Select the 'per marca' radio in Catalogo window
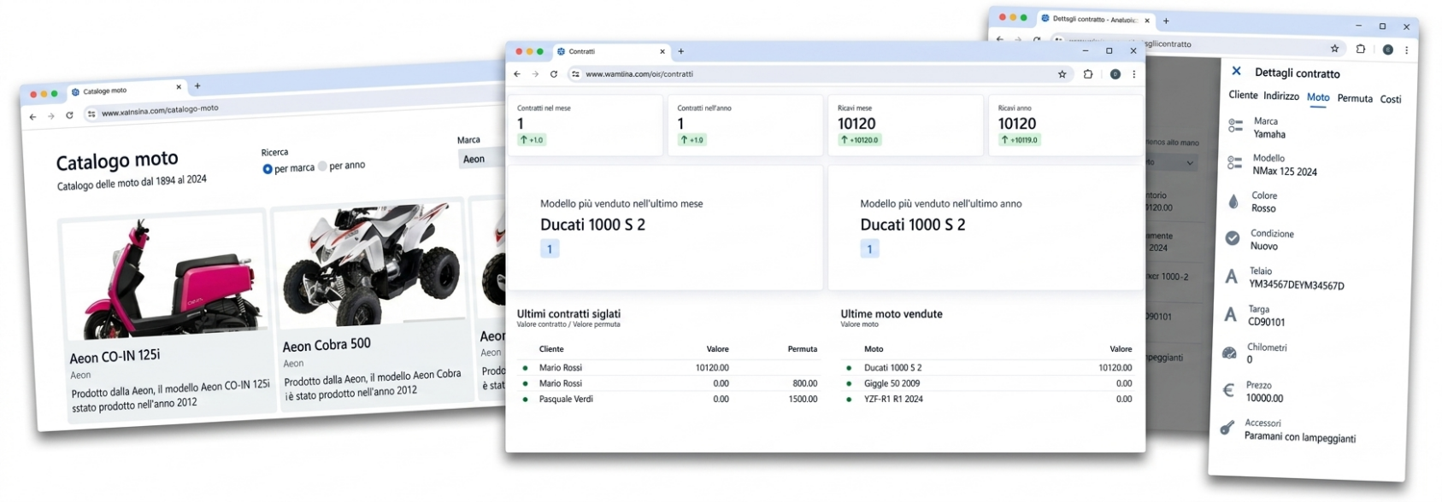This screenshot has width=1442, height=502. coord(268,169)
